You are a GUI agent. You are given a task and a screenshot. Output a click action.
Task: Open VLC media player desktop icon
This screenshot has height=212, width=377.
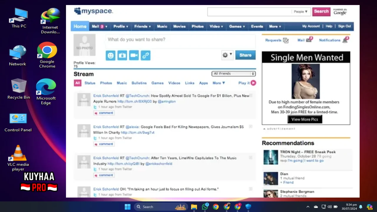(18, 158)
